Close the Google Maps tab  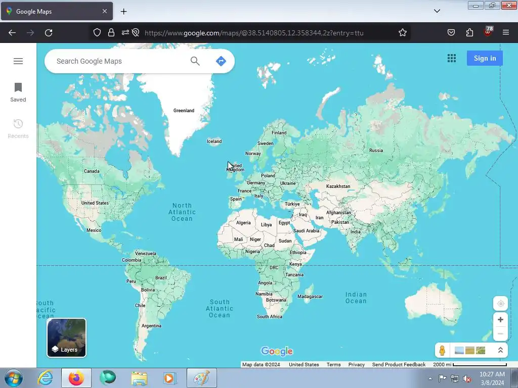click(x=105, y=12)
